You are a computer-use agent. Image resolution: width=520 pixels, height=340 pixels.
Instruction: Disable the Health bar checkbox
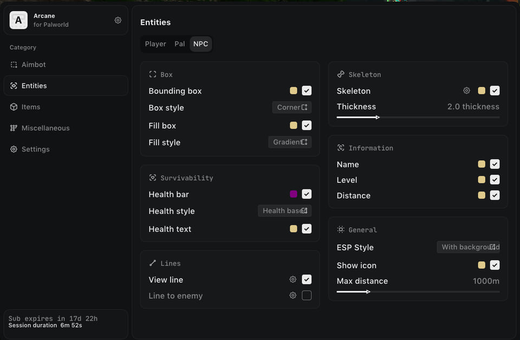tap(307, 194)
